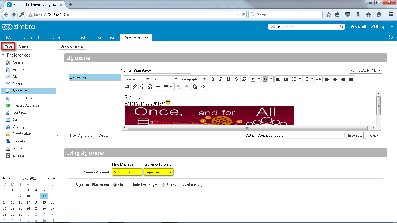Toggle italic formatting in signature editor
The width and height of the screenshot is (397, 223).
pyautogui.click(x=221, y=79)
